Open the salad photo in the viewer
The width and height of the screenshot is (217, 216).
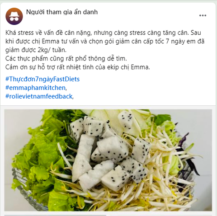tap(108, 160)
